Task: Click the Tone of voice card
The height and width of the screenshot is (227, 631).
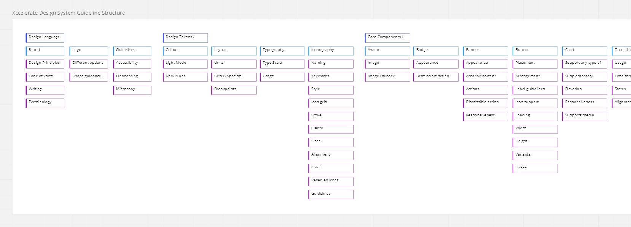Action: click(x=45, y=77)
